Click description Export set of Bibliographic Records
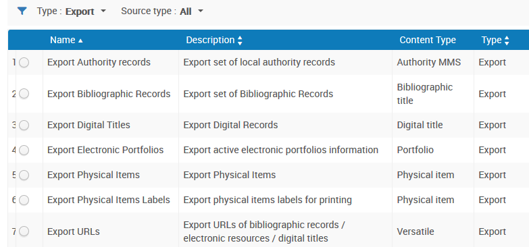The height and width of the screenshot is (247, 529). click(258, 94)
